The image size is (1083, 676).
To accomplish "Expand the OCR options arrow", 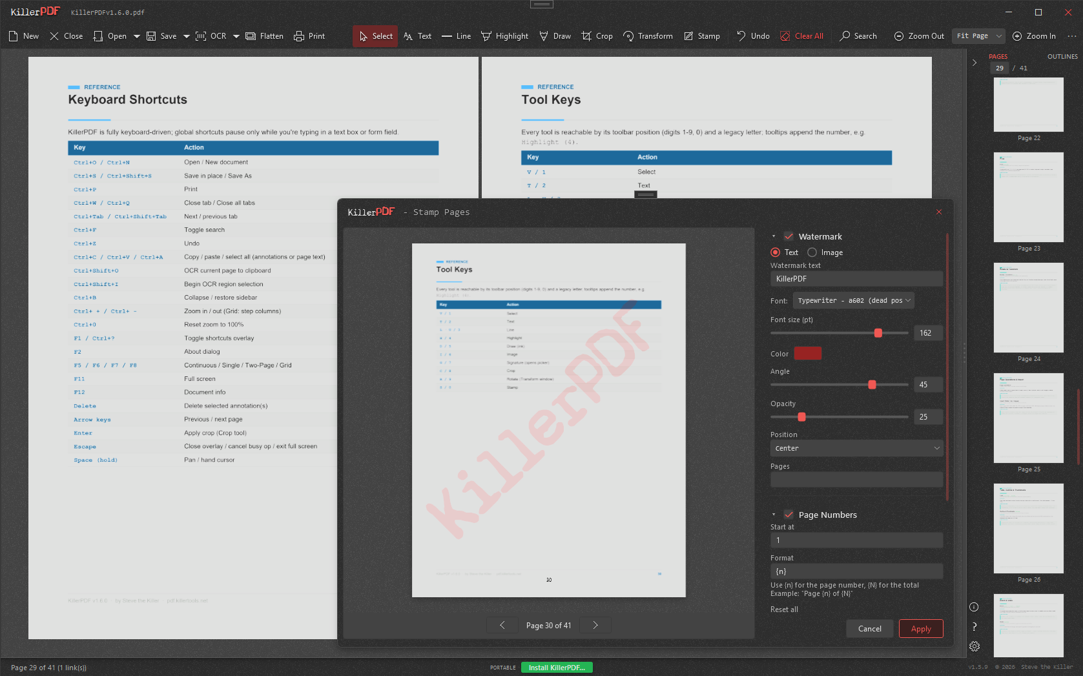I will [236, 36].
